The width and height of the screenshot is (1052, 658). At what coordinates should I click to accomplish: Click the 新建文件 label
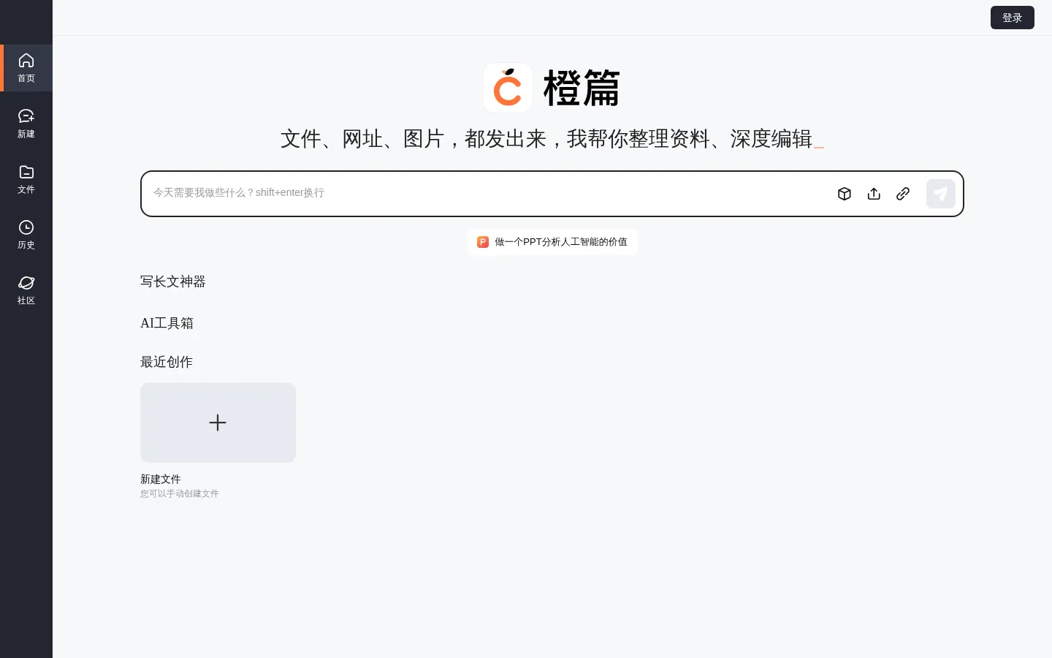161,479
